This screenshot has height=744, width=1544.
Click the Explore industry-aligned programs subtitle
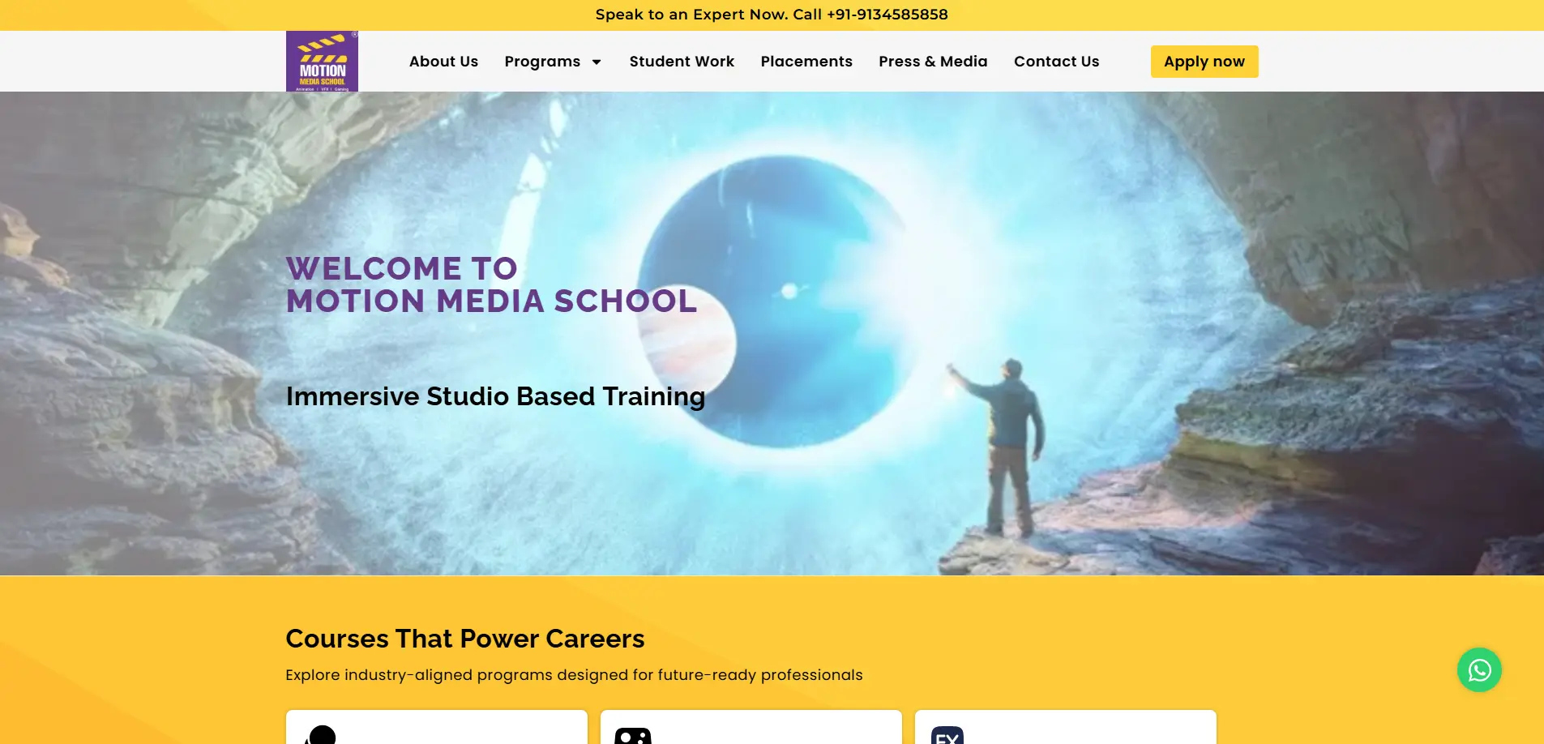(x=574, y=675)
